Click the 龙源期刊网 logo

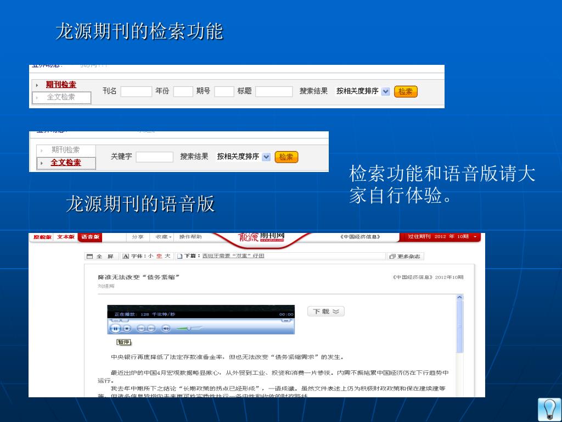261,237
